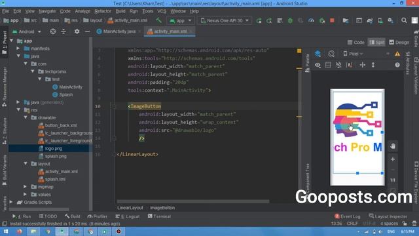Collapse the app module tree node
This screenshot has height=236, width=419.
[x=12, y=41]
